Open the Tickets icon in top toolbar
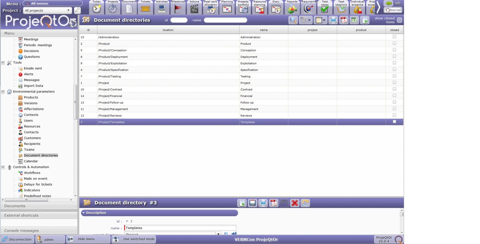The height and width of the screenshot is (244, 480). [145, 9]
